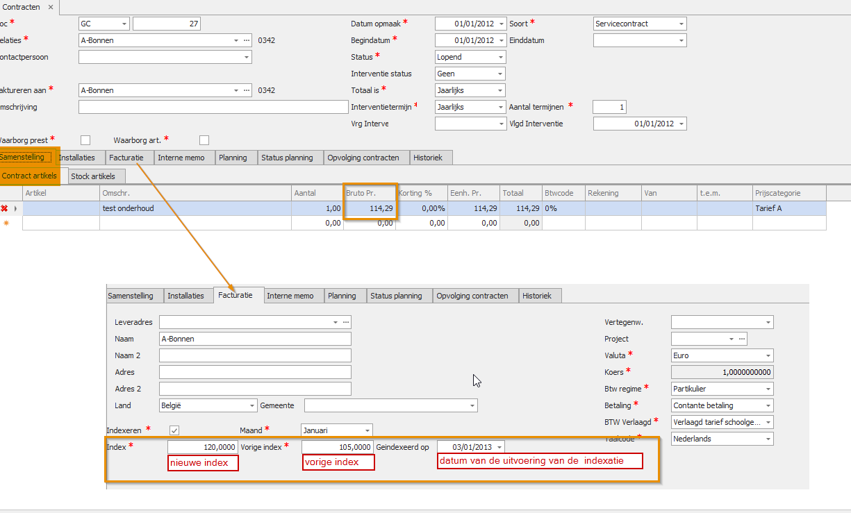The height and width of the screenshot is (513, 851).
Task: Click the Vorige index value field
Action: pos(338,447)
